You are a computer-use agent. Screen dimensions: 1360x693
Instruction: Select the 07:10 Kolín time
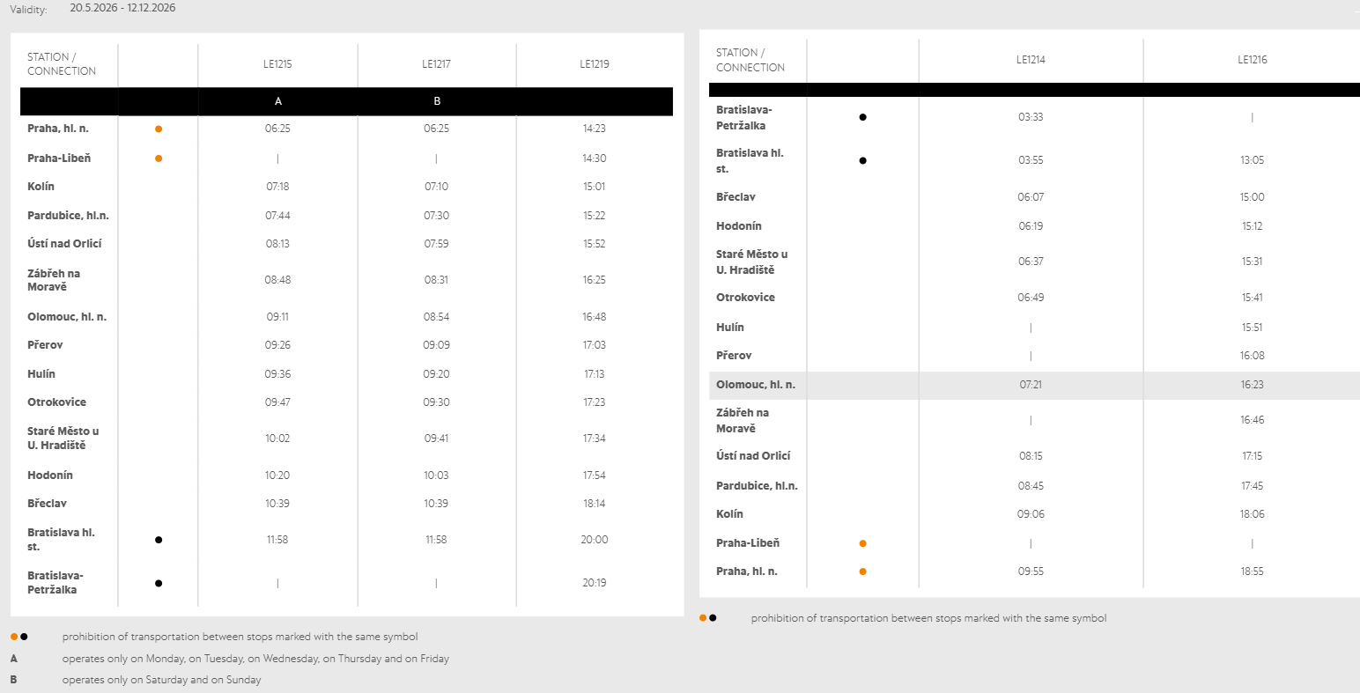pos(436,187)
